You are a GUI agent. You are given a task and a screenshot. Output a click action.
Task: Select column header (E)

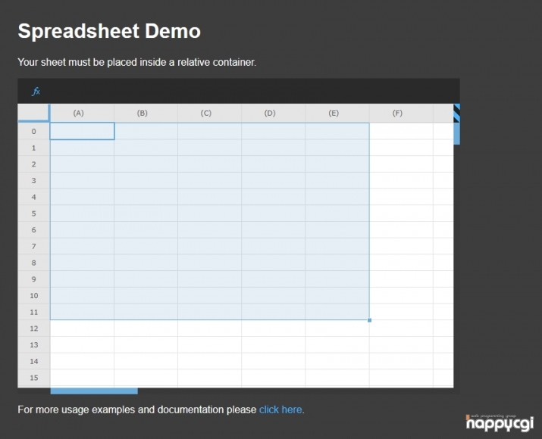(337, 114)
